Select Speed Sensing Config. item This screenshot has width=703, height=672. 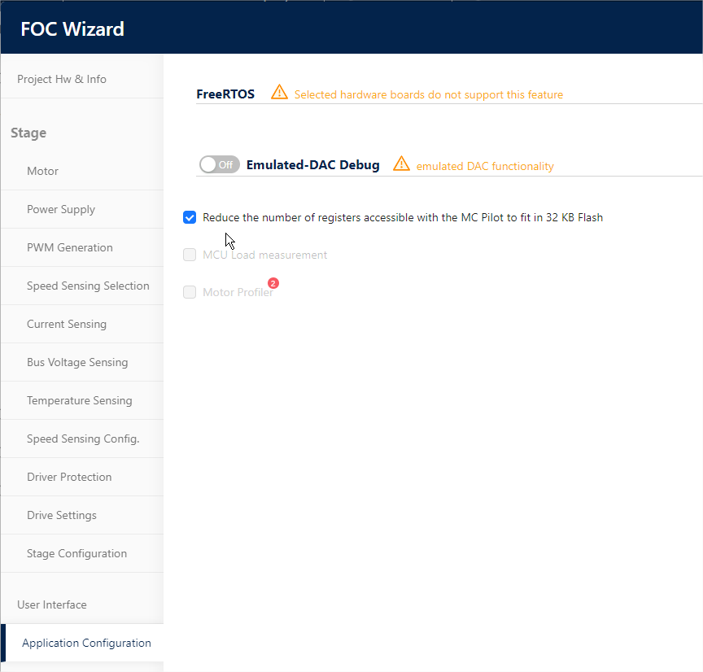point(83,439)
